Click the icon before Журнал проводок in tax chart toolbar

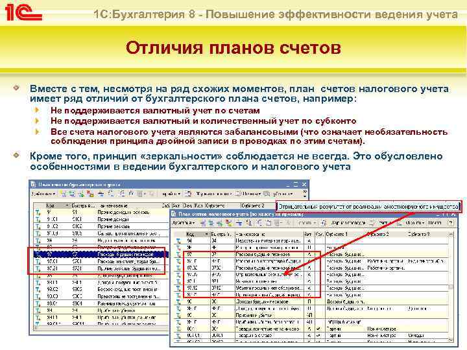pos(324,222)
